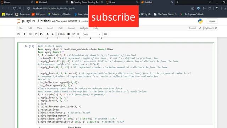Take a snapshot with camera icon
The image size is (227, 128).
[193, 9]
